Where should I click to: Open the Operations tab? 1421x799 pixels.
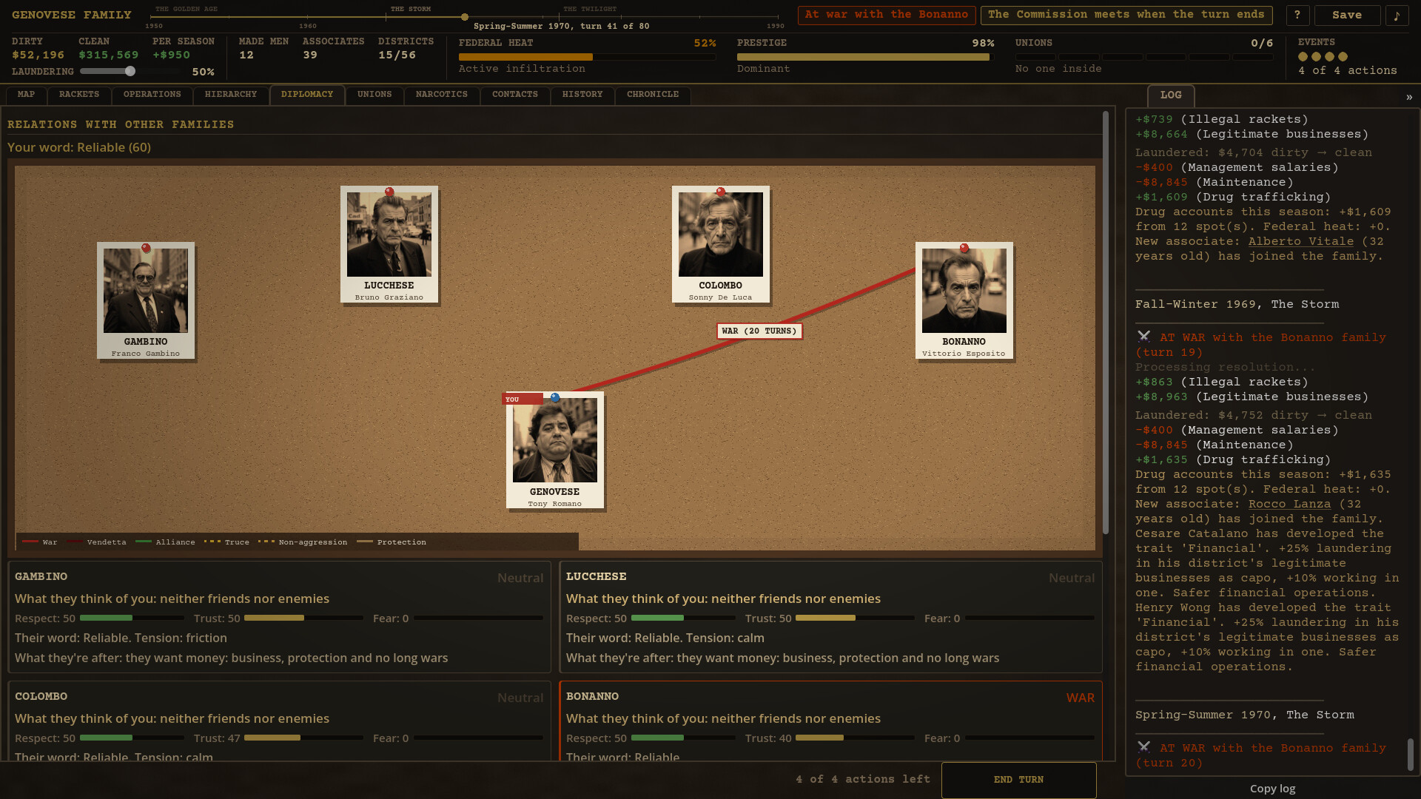(152, 95)
